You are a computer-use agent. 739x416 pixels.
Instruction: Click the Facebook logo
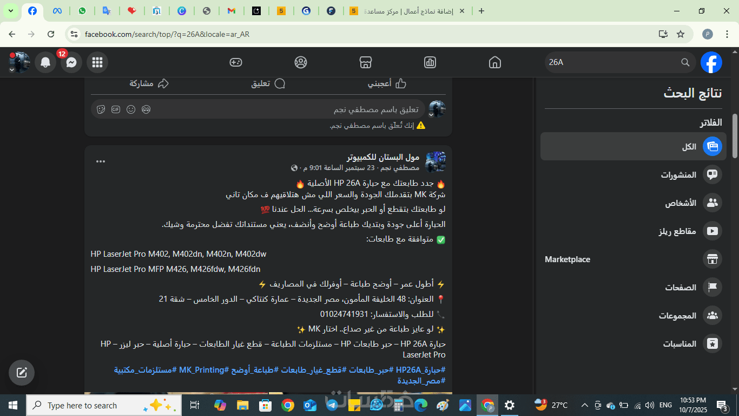tap(711, 62)
